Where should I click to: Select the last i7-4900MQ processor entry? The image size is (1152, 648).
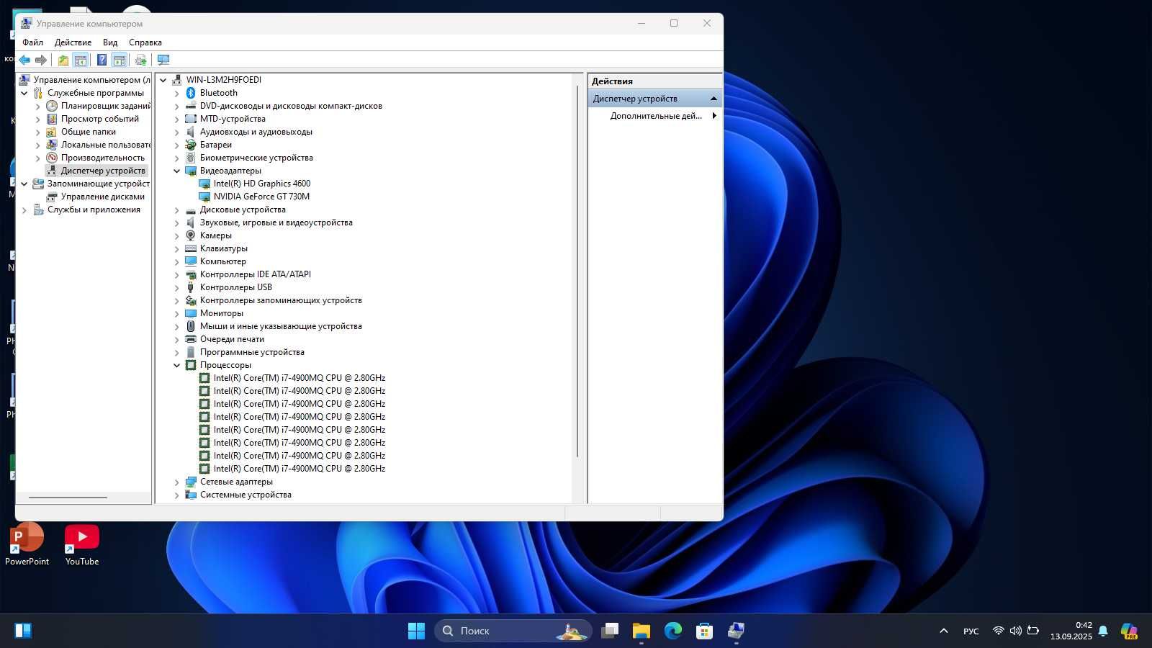point(299,469)
